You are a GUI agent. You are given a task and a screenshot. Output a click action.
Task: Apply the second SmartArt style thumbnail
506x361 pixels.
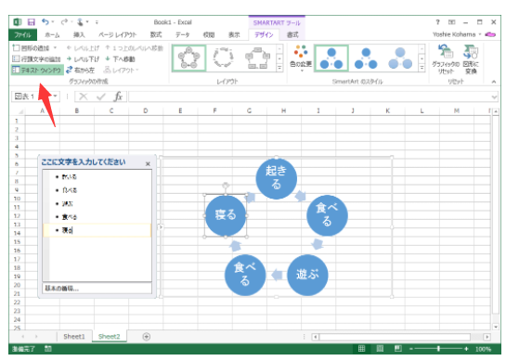coord(366,58)
